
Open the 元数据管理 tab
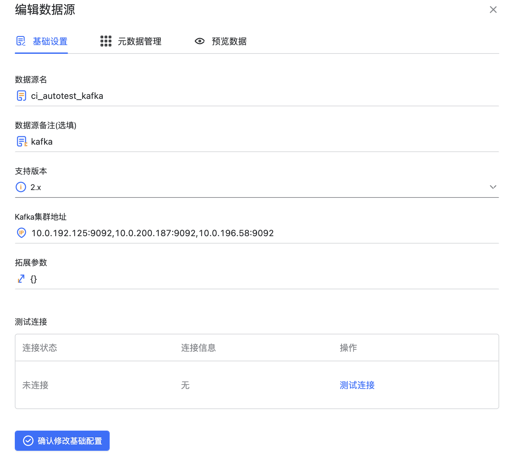pos(139,41)
